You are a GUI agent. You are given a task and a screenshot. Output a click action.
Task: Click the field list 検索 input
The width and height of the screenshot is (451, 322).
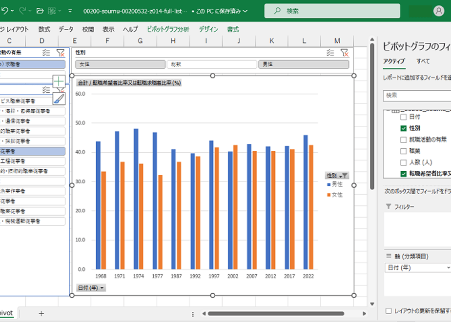point(417,96)
